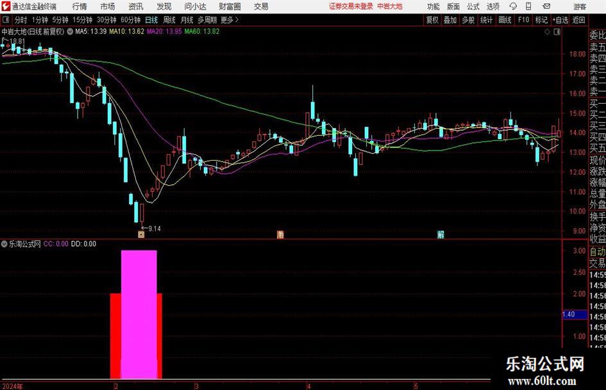Screen dimensions: 606x390
Task: Click the 解 event marker below chart
Action: pos(441,234)
